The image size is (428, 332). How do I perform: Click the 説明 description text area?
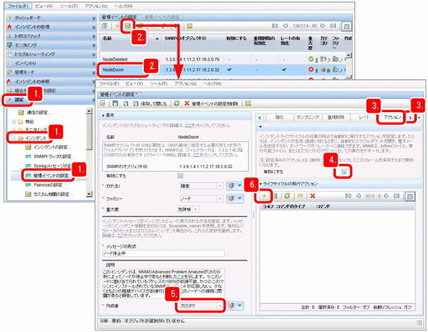(x=163, y=283)
